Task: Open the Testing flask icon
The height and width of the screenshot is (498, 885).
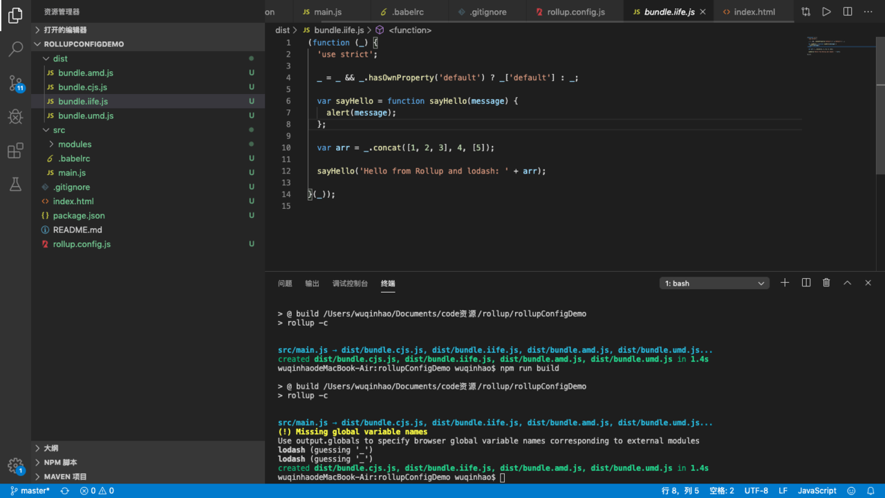Action: coord(15,184)
